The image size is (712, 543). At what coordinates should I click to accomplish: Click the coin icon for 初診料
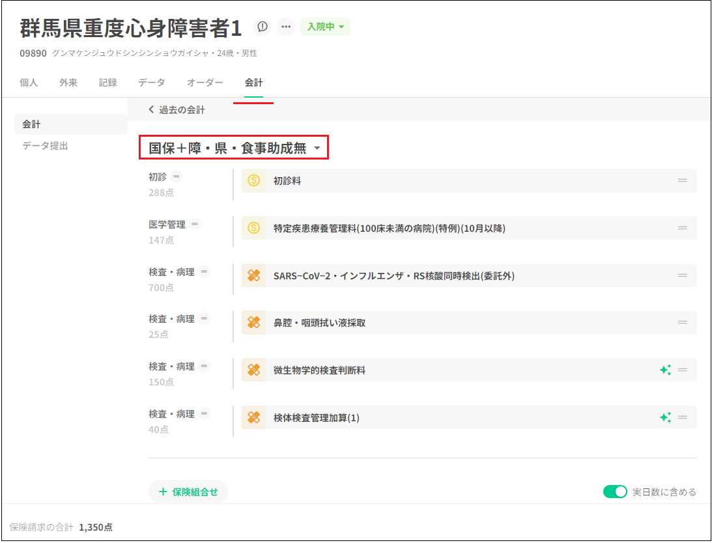tap(254, 181)
